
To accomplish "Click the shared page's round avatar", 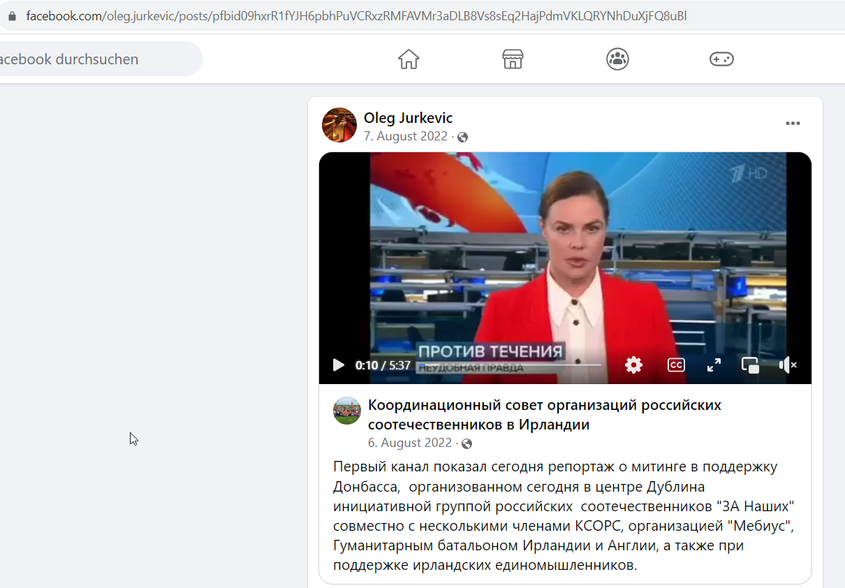I will [x=347, y=411].
